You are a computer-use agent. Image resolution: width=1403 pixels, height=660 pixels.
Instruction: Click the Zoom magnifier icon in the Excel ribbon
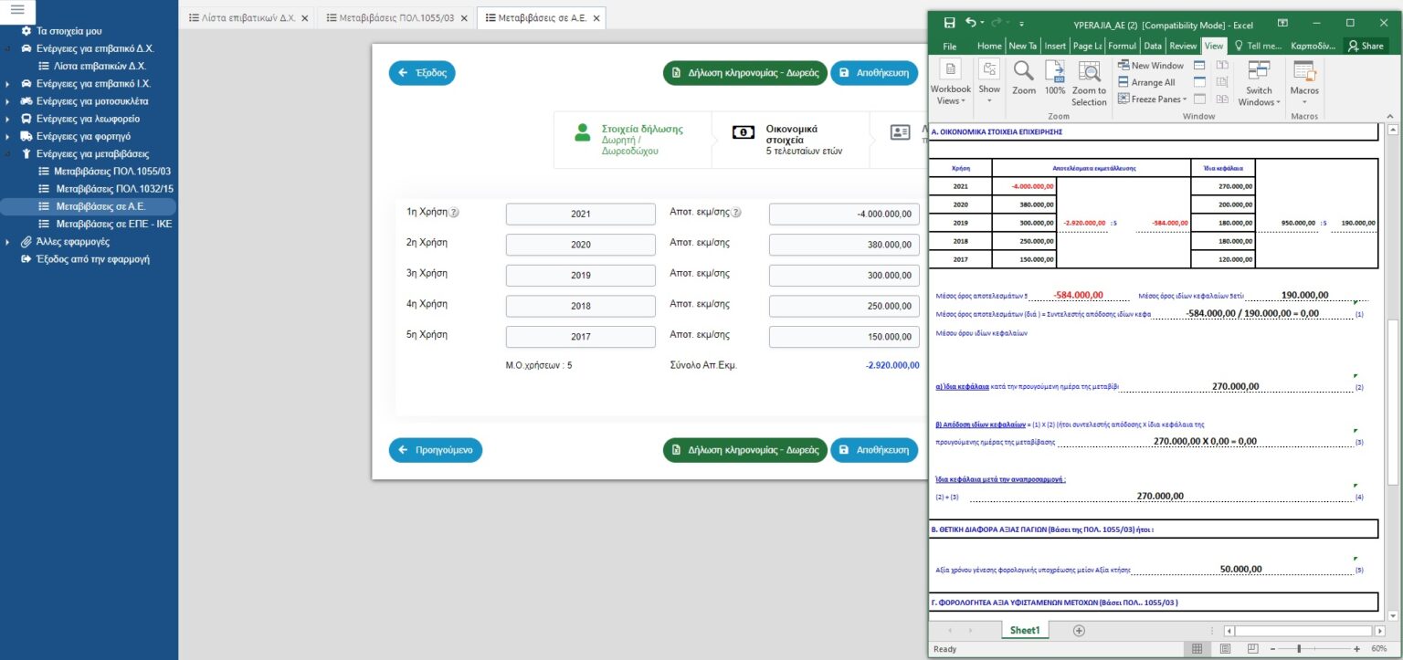(1024, 72)
